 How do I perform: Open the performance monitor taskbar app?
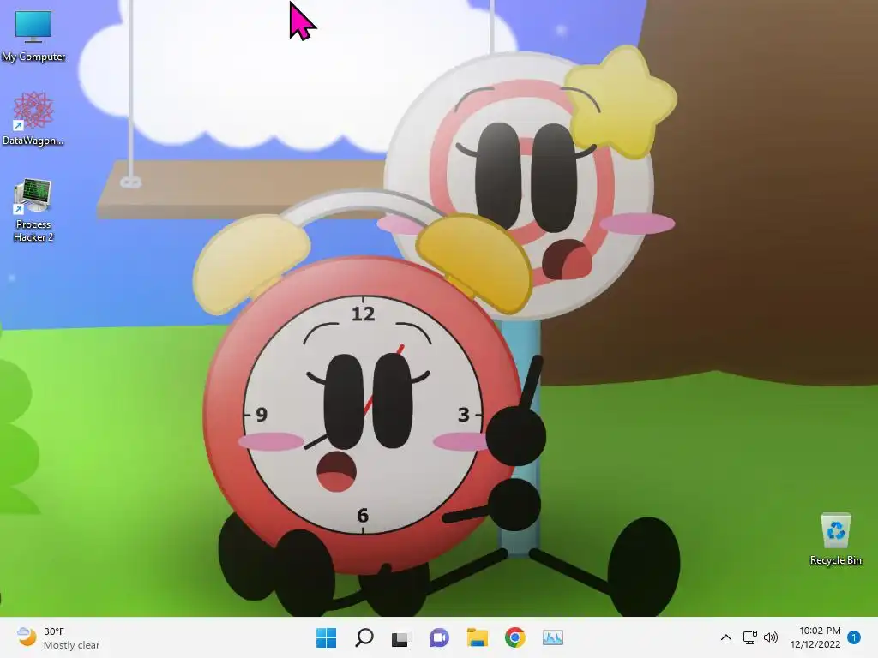tap(553, 637)
